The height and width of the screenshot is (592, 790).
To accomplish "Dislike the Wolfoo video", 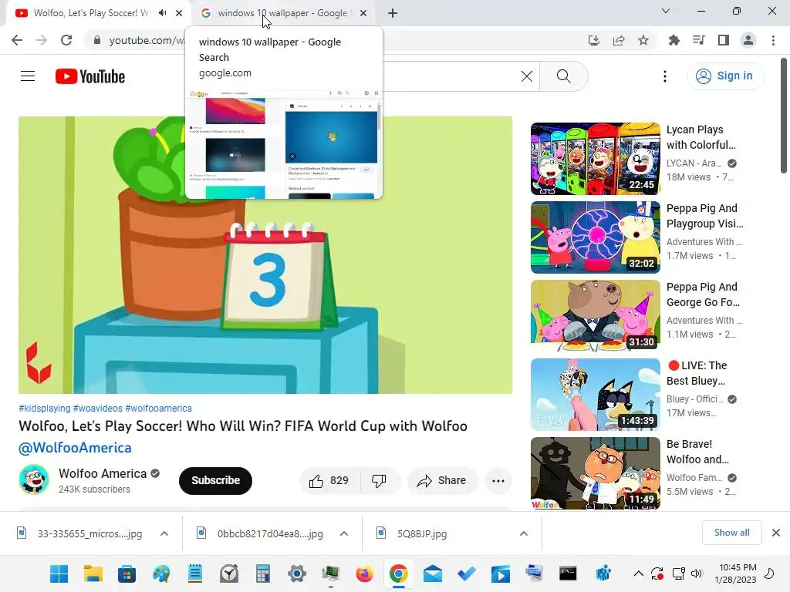I will (x=380, y=481).
